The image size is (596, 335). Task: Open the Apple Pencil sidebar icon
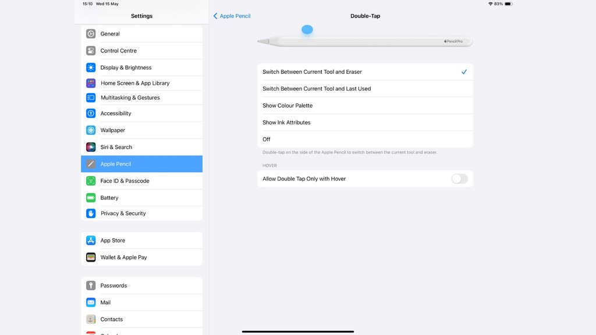click(91, 163)
